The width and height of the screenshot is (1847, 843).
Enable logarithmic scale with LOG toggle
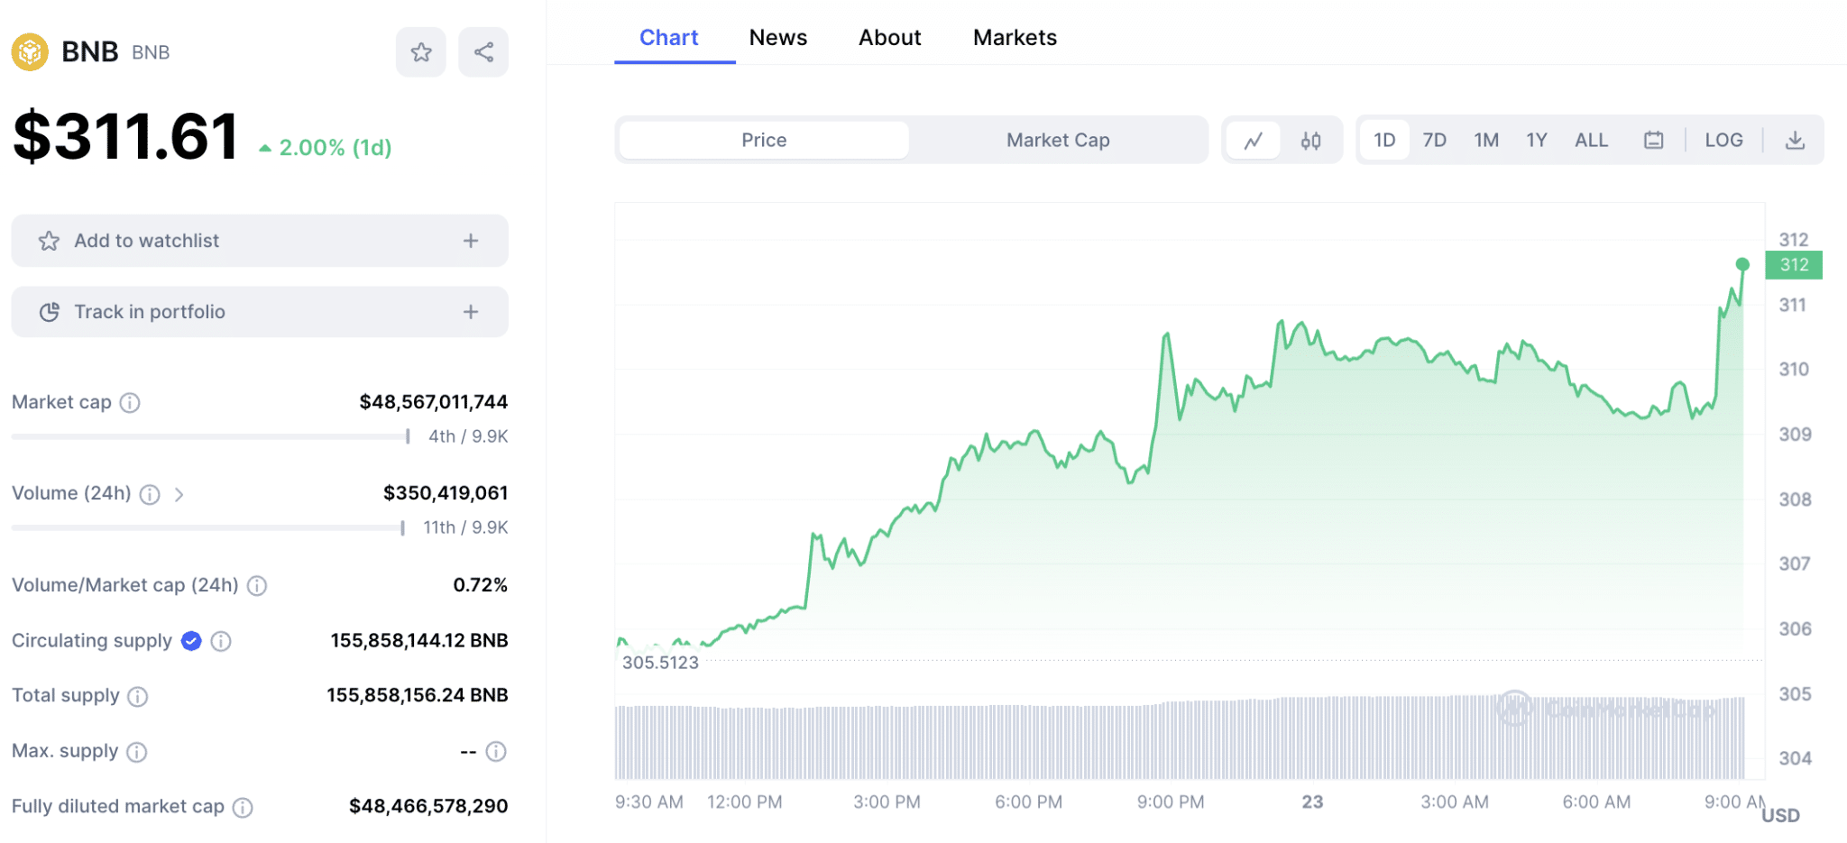click(x=1723, y=140)
